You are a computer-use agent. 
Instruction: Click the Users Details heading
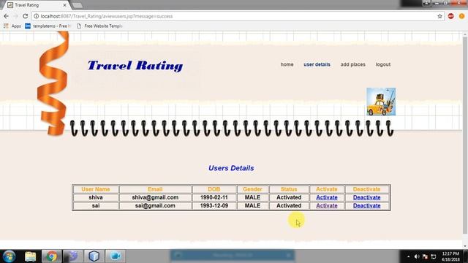pos(231,168)
